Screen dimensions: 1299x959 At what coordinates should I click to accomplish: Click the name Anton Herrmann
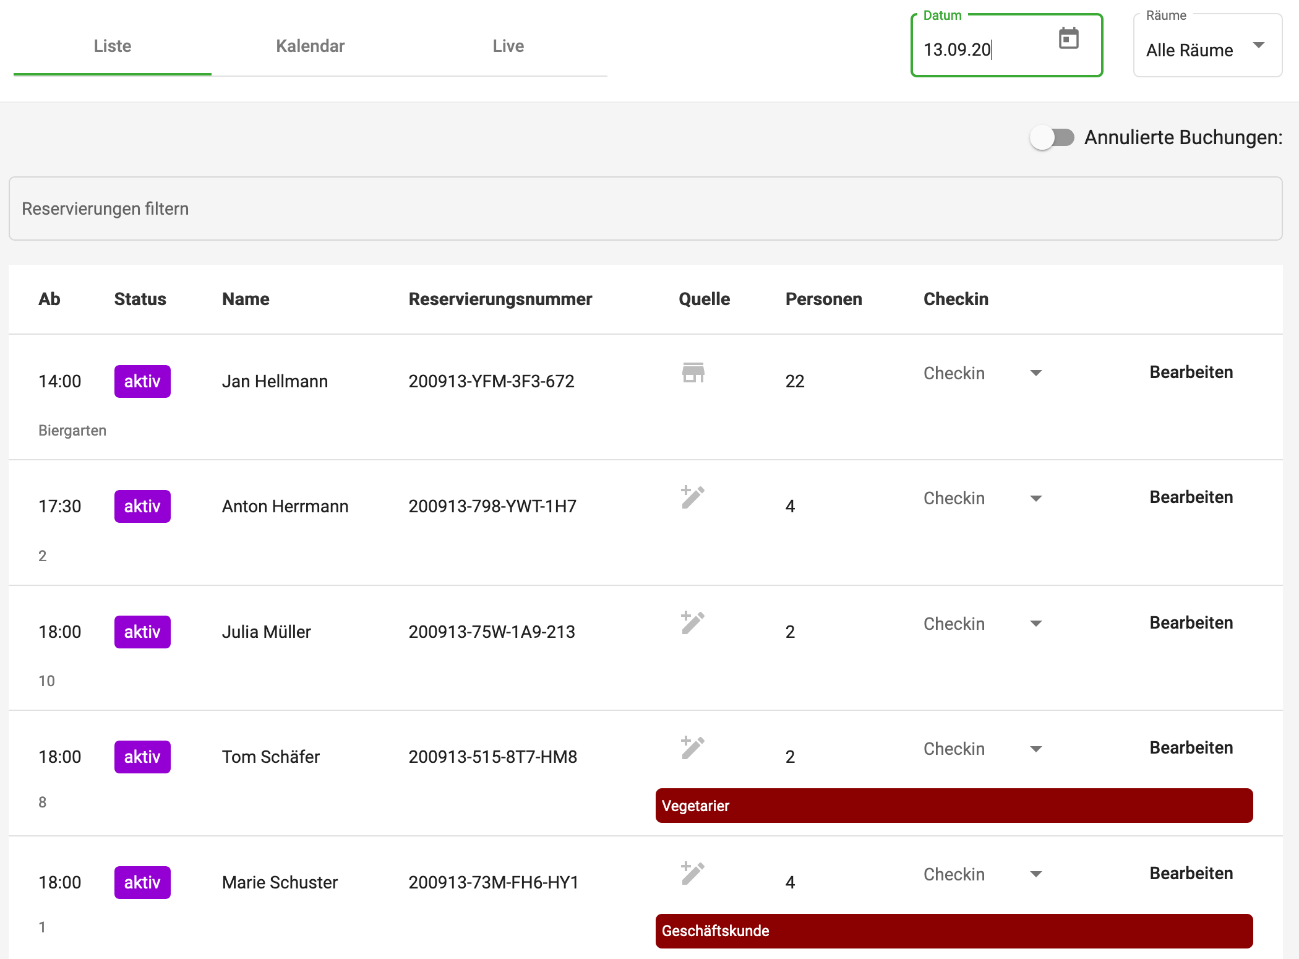285,506
